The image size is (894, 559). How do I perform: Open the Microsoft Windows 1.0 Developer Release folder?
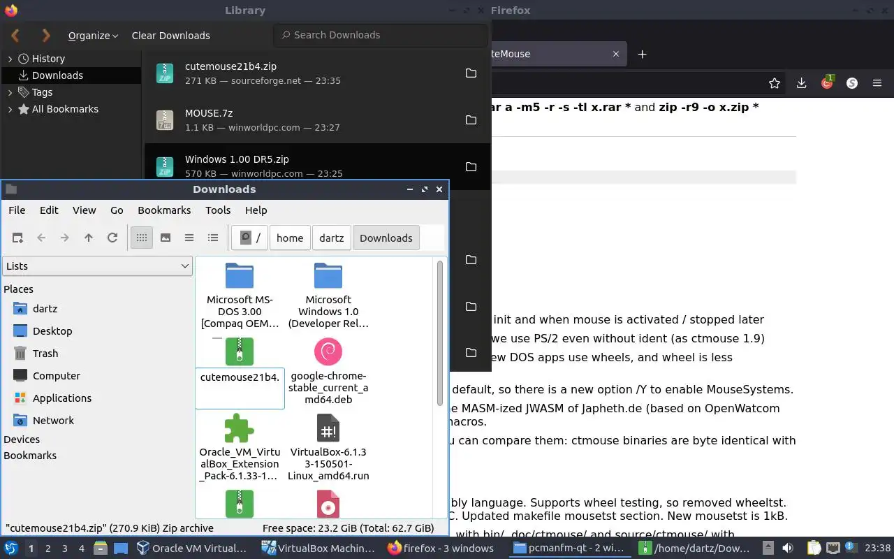point(328,275)
